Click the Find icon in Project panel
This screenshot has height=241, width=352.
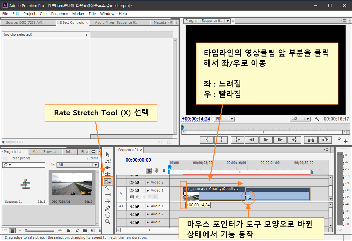click(77, 231)
